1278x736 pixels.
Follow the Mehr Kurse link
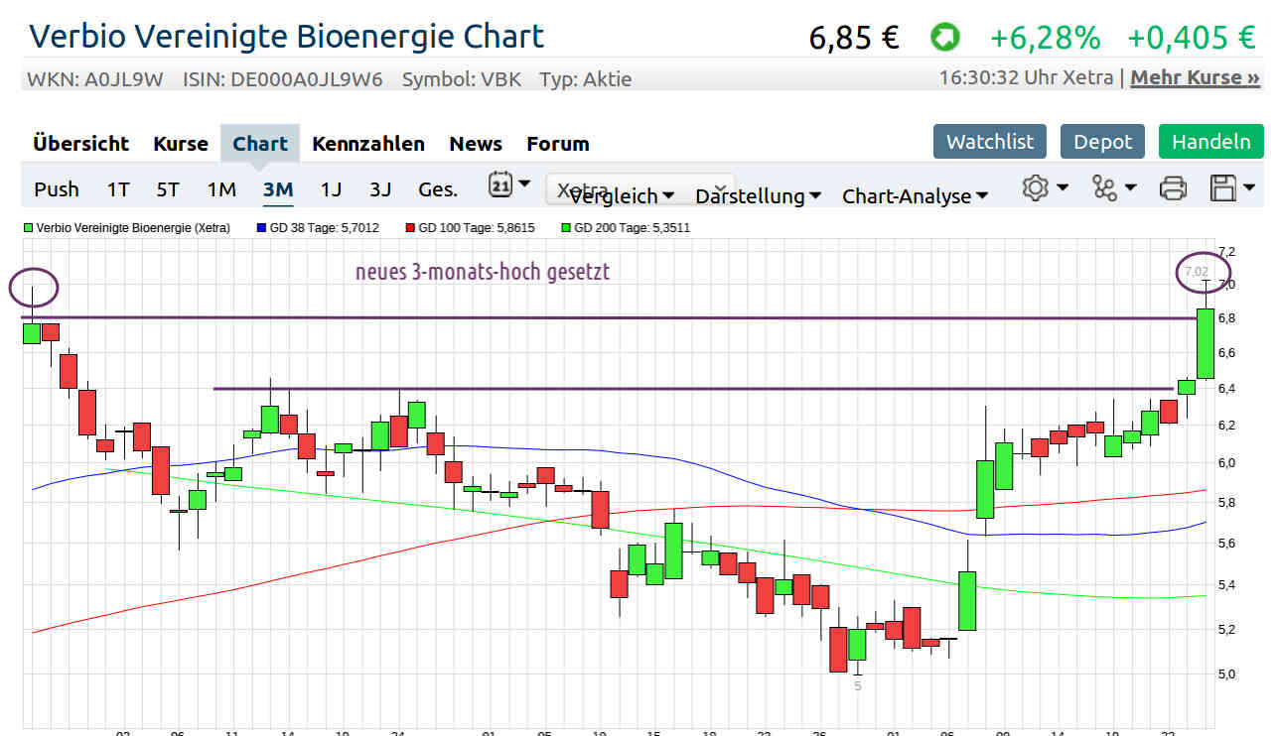1196,77
